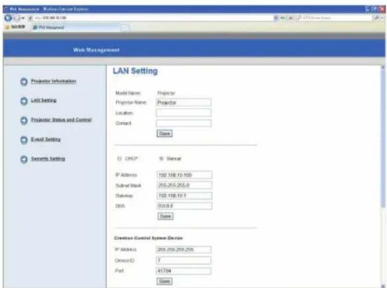Open the Projector Information link
The image size is (387, 288).
pyautogui.click(x=53, y=81)
